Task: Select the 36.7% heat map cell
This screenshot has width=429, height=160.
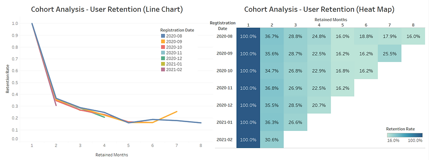Action: 272,36
